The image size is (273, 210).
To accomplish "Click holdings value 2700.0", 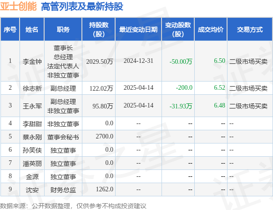I will [x=105, y=137].
